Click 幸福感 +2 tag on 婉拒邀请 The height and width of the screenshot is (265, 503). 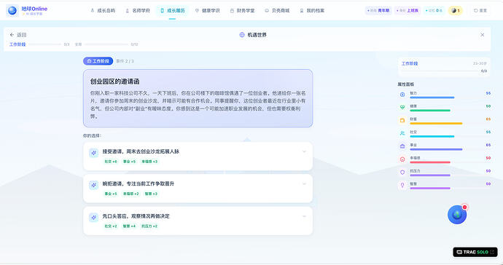[131, 194]
